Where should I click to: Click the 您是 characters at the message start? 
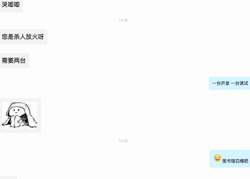tap(8, 37)
